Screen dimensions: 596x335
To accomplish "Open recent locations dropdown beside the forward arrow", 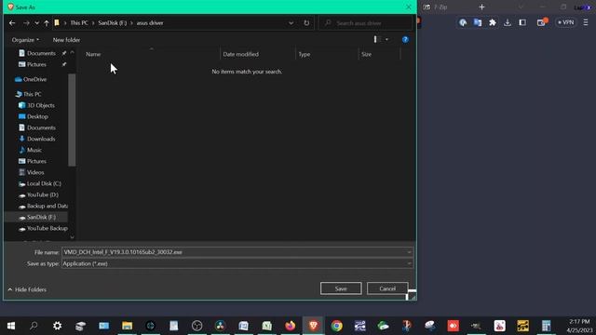I will pos(37,23).
